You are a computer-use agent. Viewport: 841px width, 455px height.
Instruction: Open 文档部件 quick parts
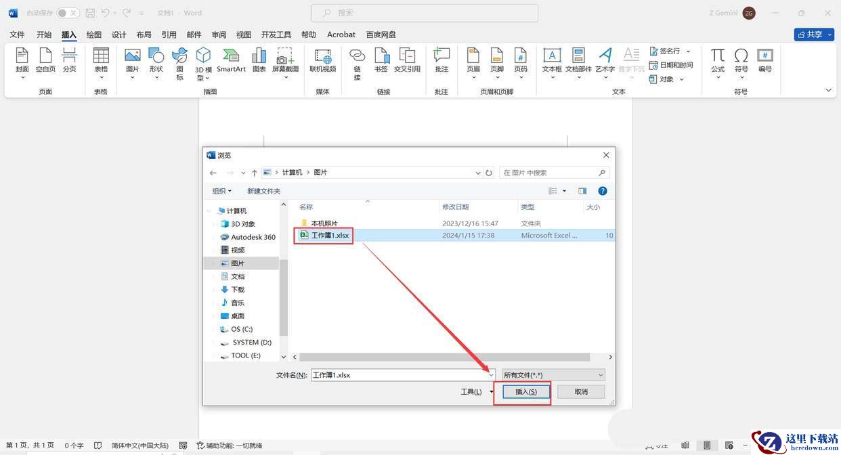(x=578, y=63)
